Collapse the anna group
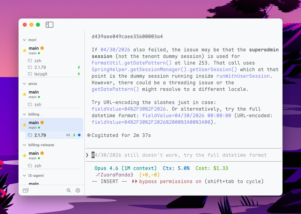The image size is (301, 214). pos(25,84)
